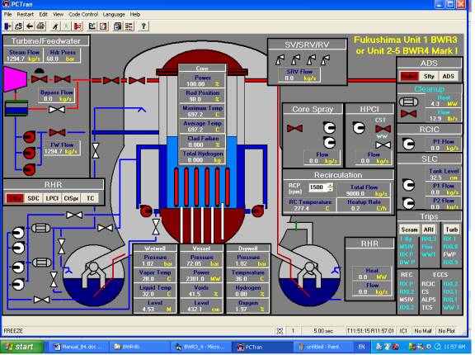
Task: Click the first SRV valve icon
Action: pos(280,59)
